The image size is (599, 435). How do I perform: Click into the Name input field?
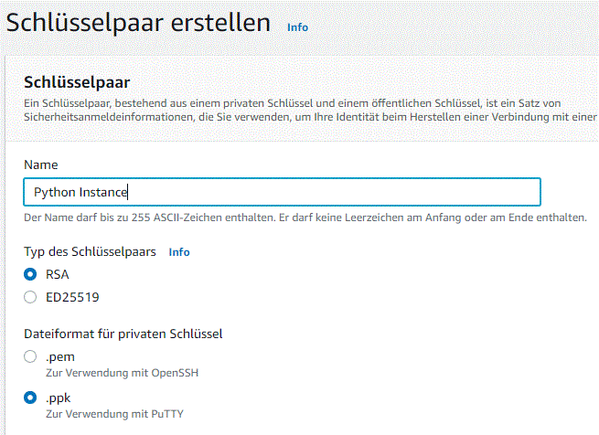click(282, 192)
